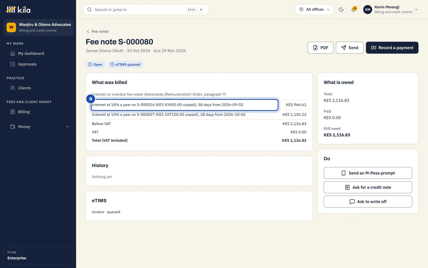The height and width of the screenshot is (268, 428).
Task: Toggle dark mode moon icon
Action: coord(341,10)
